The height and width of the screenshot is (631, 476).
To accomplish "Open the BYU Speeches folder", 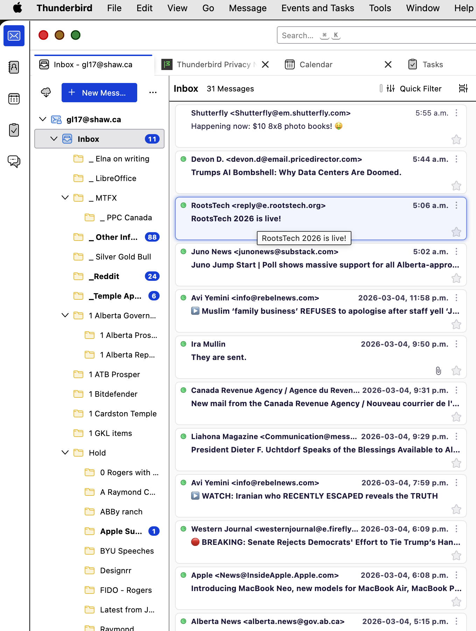I will pos(99,551).
